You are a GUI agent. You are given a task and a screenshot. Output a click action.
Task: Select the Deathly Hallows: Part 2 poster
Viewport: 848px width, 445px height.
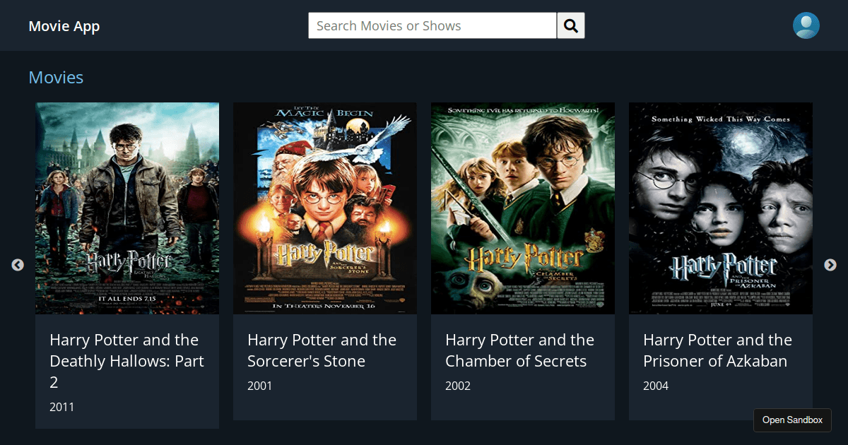(127, 208)
